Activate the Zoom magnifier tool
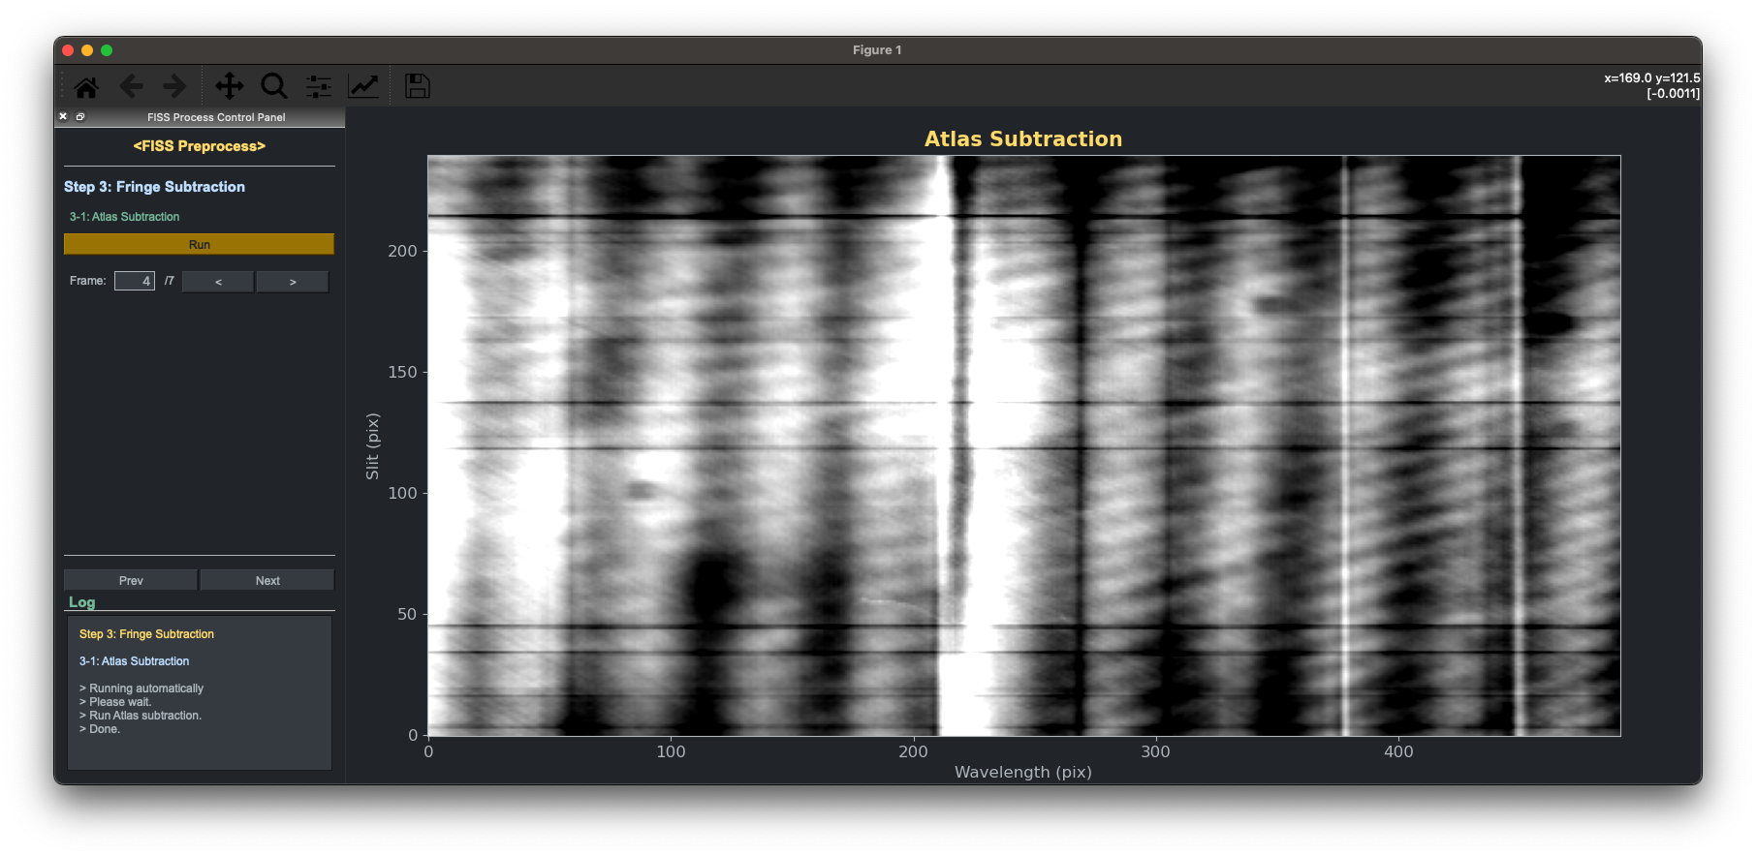 pos(274,86)
